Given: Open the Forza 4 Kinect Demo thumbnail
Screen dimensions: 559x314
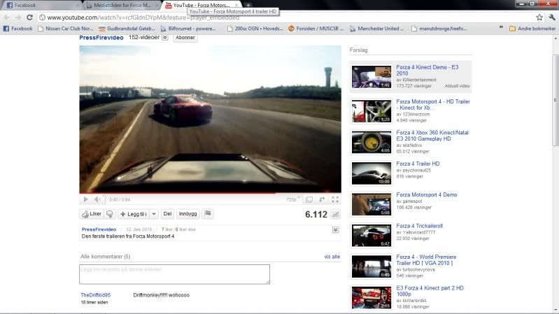Looking at the screenshot, I should [371, 77].
